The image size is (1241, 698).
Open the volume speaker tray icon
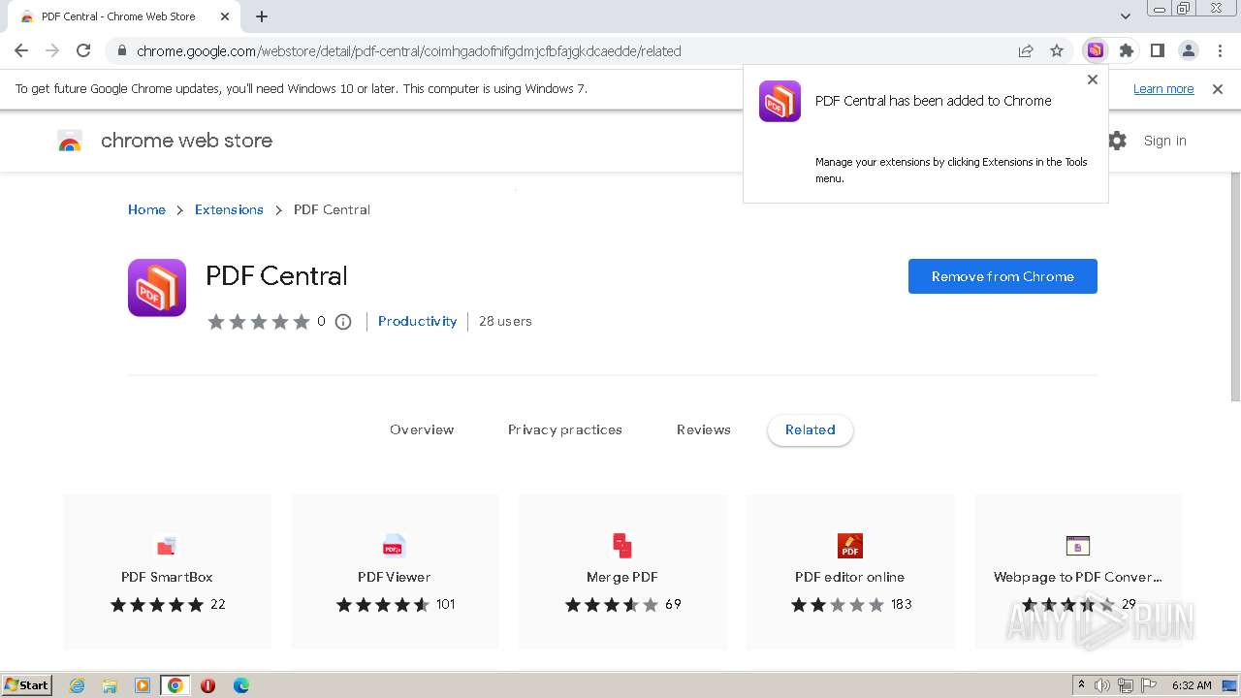click(x=1102, y=685)
